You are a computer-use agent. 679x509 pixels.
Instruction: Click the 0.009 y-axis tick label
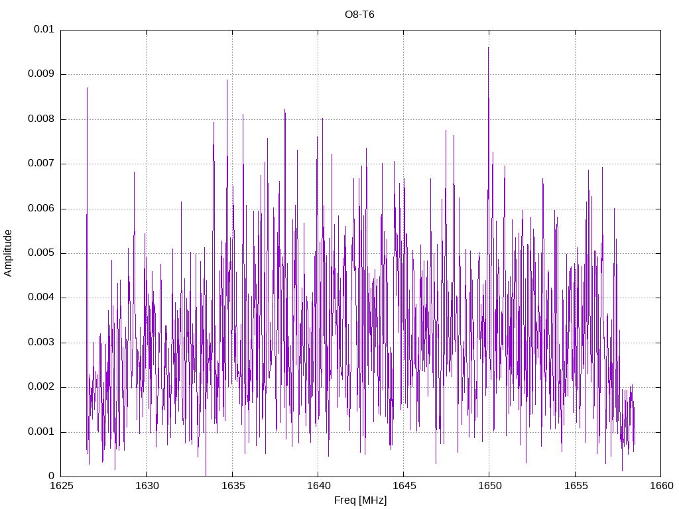pos(40,74)
